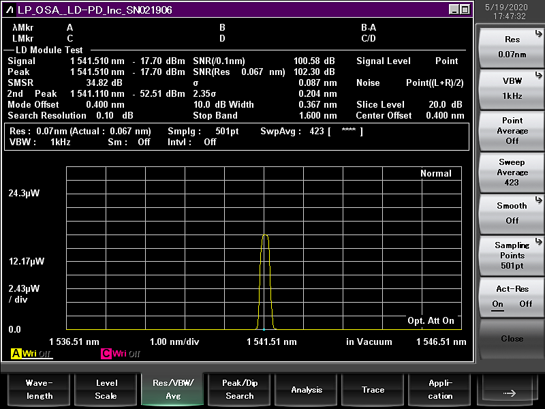Open the Res 0.07nm submenu

(x=512, y=46)
